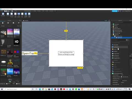Click the bottom-right resize handle of the frame
132x99 pixels.
tap(83, 67)
